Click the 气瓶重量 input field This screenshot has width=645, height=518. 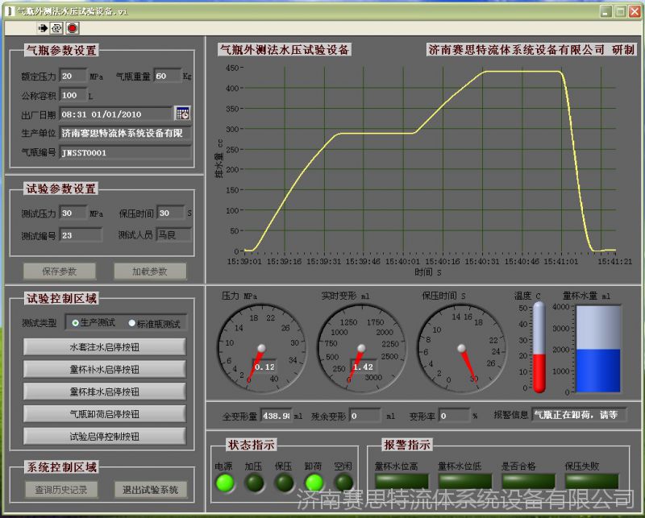pos(168,76)
